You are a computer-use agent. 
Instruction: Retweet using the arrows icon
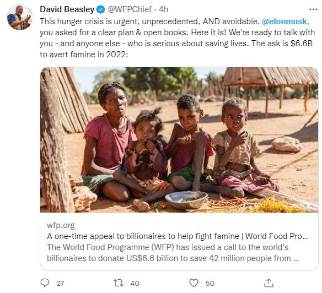click(x=119, y=283)
